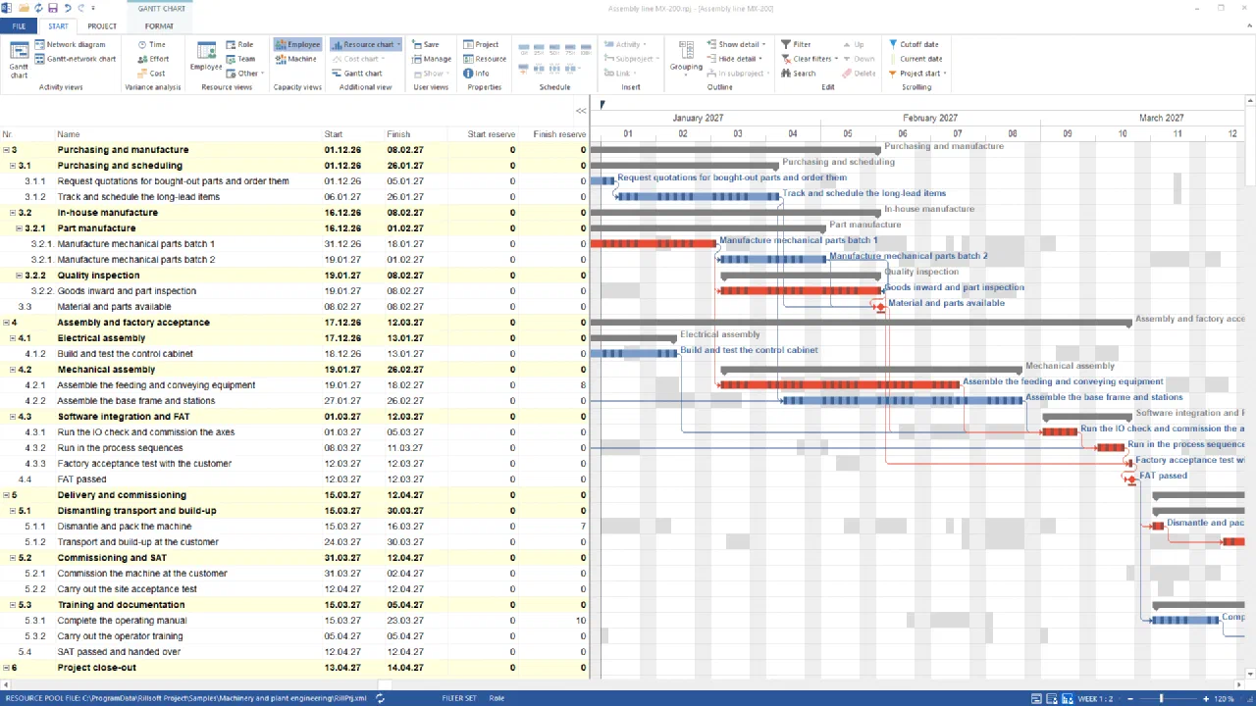Collapse group 5 Delivery and commissioning
This screenshot has height=706, width=1256.
click(6, 495)
